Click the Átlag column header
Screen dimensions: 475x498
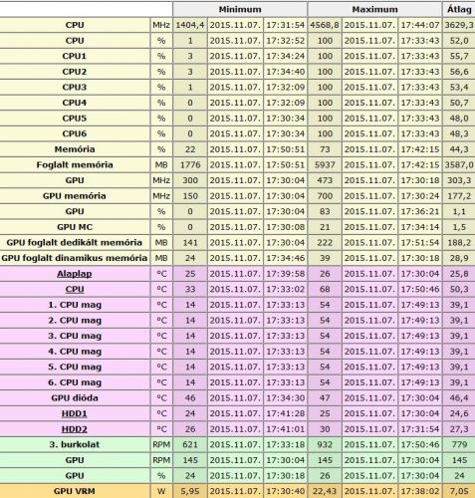coord(459,9)
